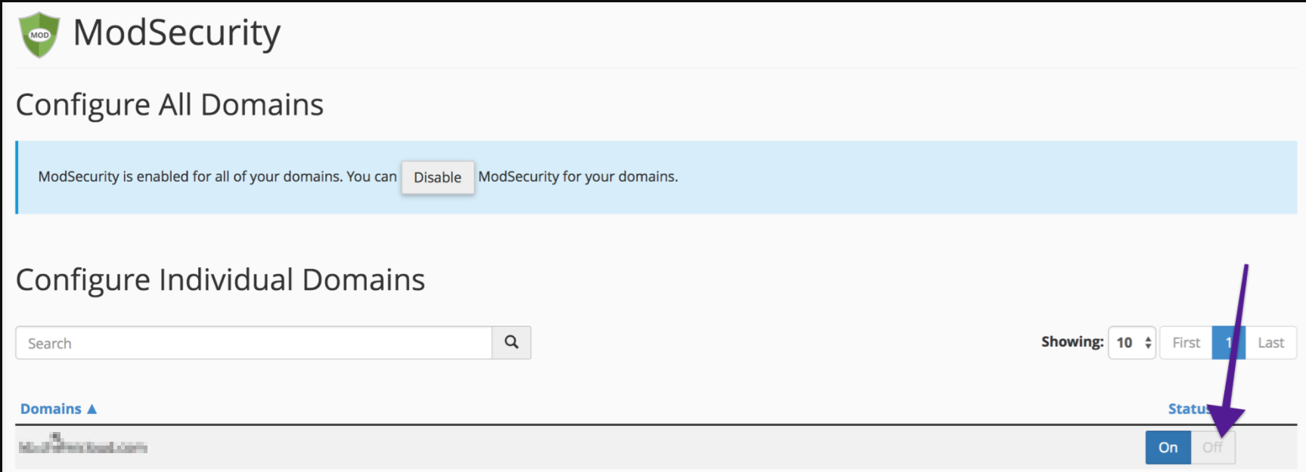Select page 1 in pagination
This screenshot has width=1306, height=472.
pyautogui.click(x=1228, y=343)
